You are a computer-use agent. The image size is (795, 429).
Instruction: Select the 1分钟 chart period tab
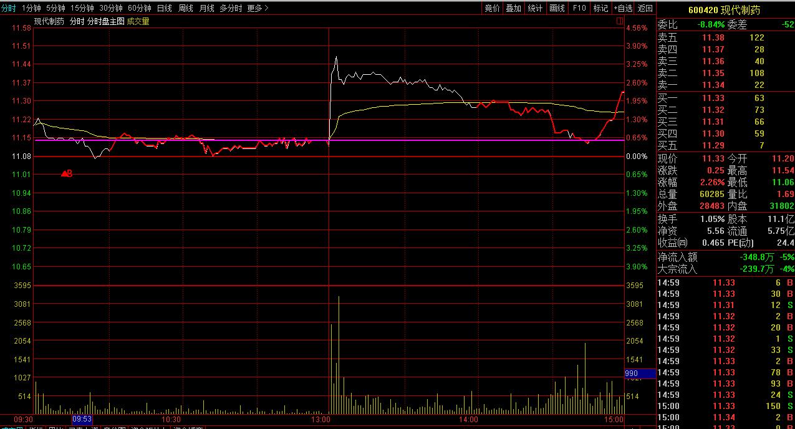pos(31,8)
